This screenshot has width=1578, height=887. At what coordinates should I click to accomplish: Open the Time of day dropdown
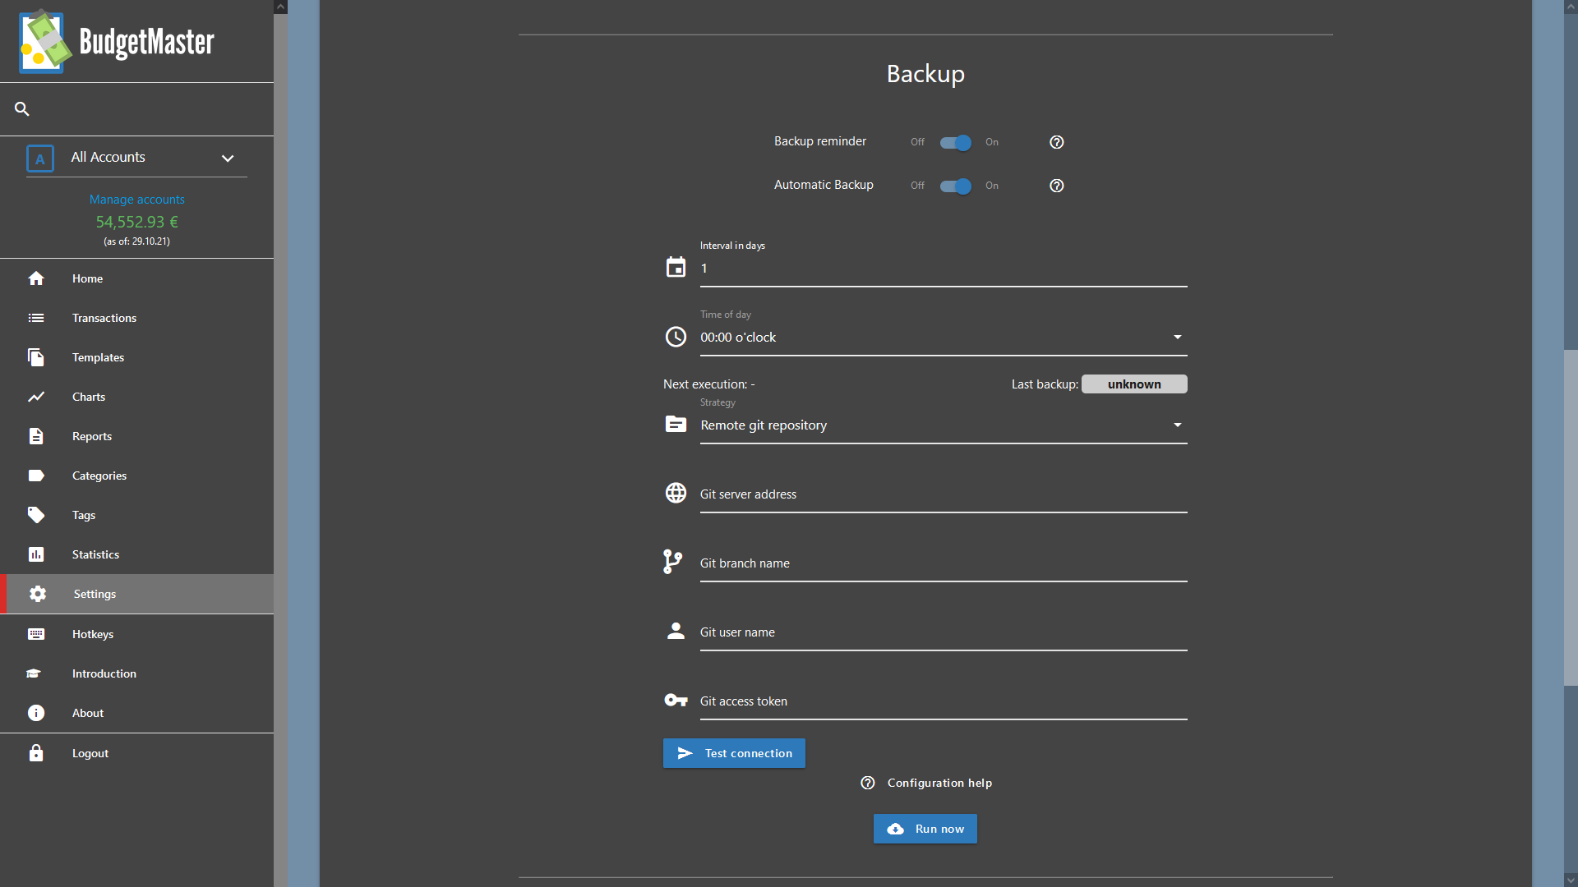pos(944,338)
